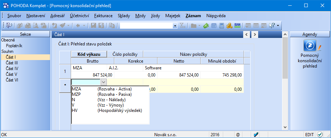The width and height of the screenshot is (331, 138).
Task: Select Poplatník in the Sekce tree
Action: pos(14,46)
